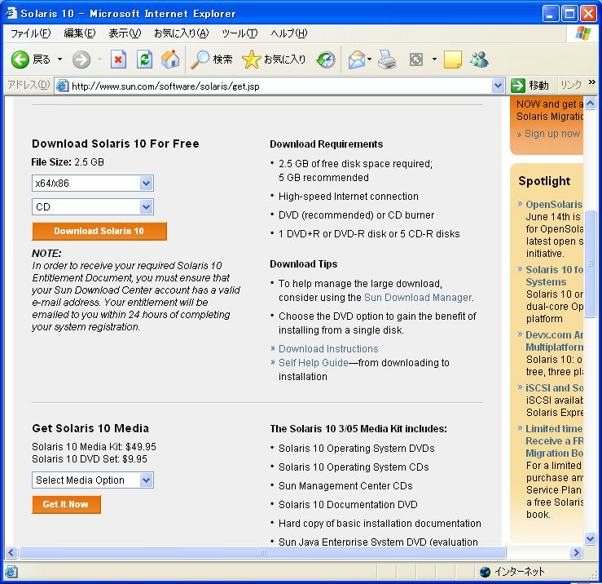The height and width of the screenshot is (584, 602).
Task: Open the View (表示) menu
Action: click(x=125, y=33)
